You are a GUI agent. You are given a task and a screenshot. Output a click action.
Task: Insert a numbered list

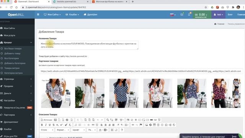pyautogui.click(x=76, y=125)
